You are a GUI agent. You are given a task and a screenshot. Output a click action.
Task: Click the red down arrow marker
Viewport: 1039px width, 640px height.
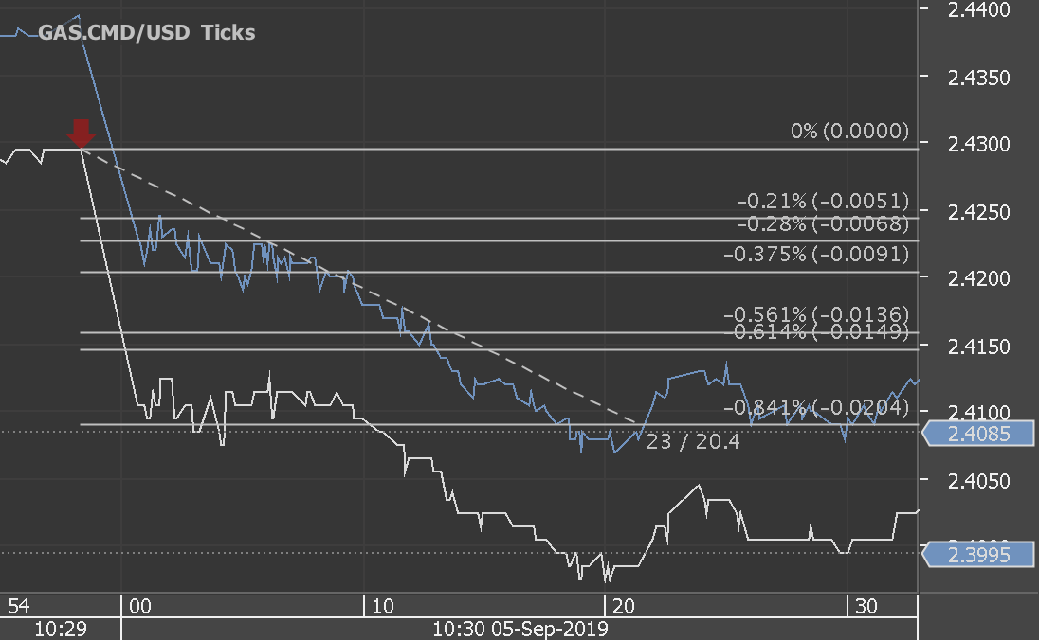point(81,133)
